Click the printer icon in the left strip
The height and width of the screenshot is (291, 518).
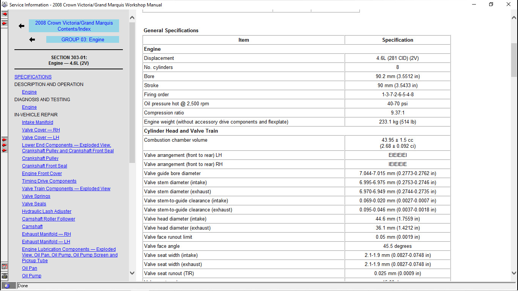click(x=5, y=276)
